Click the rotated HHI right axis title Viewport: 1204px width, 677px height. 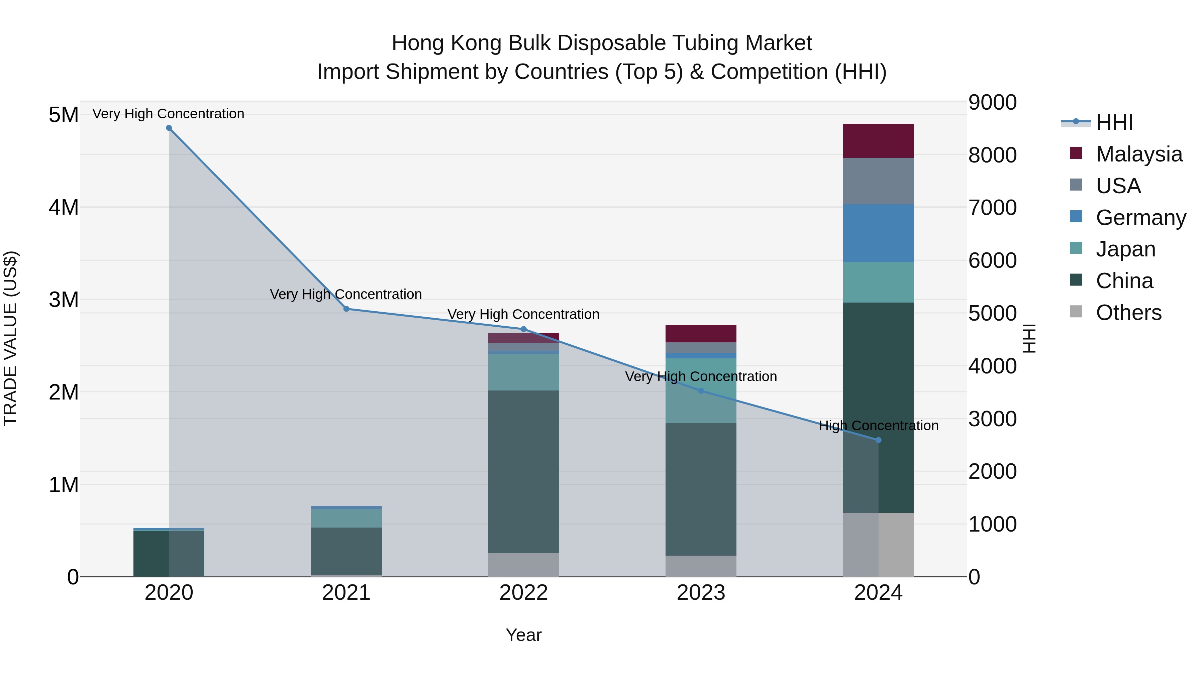pos(1029,339)
